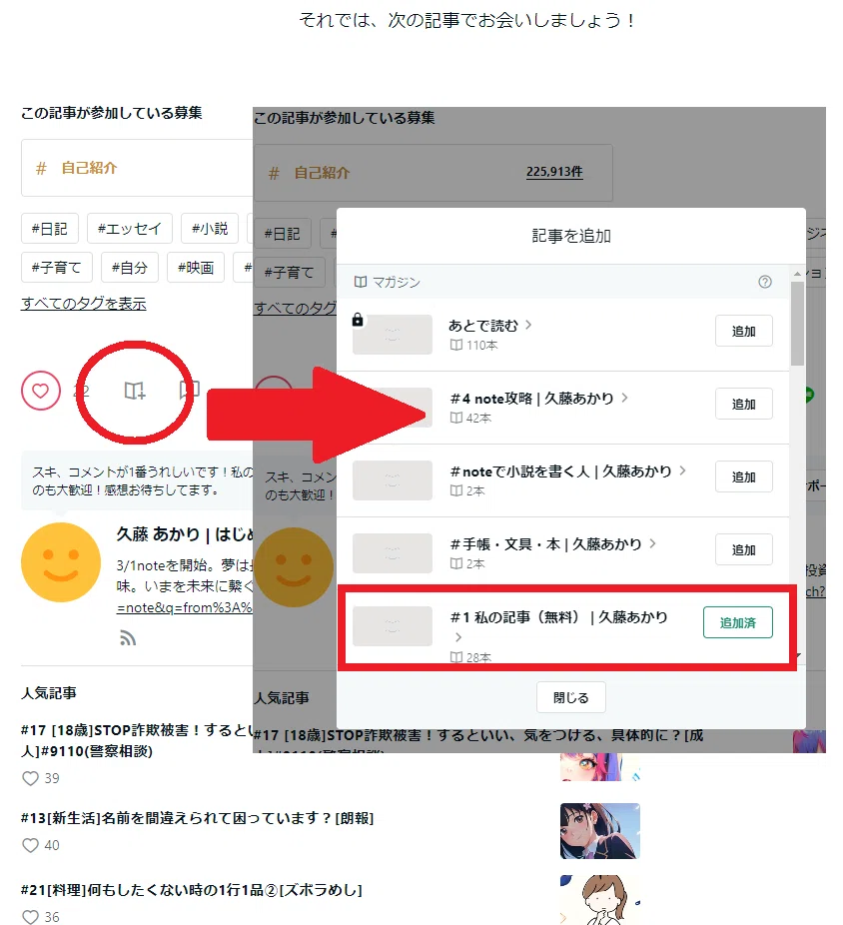The width and height of the screenshot is (843, 925).
Task: Add article to #noteで小説を書く人 magazine
Action: click(743, 476)
